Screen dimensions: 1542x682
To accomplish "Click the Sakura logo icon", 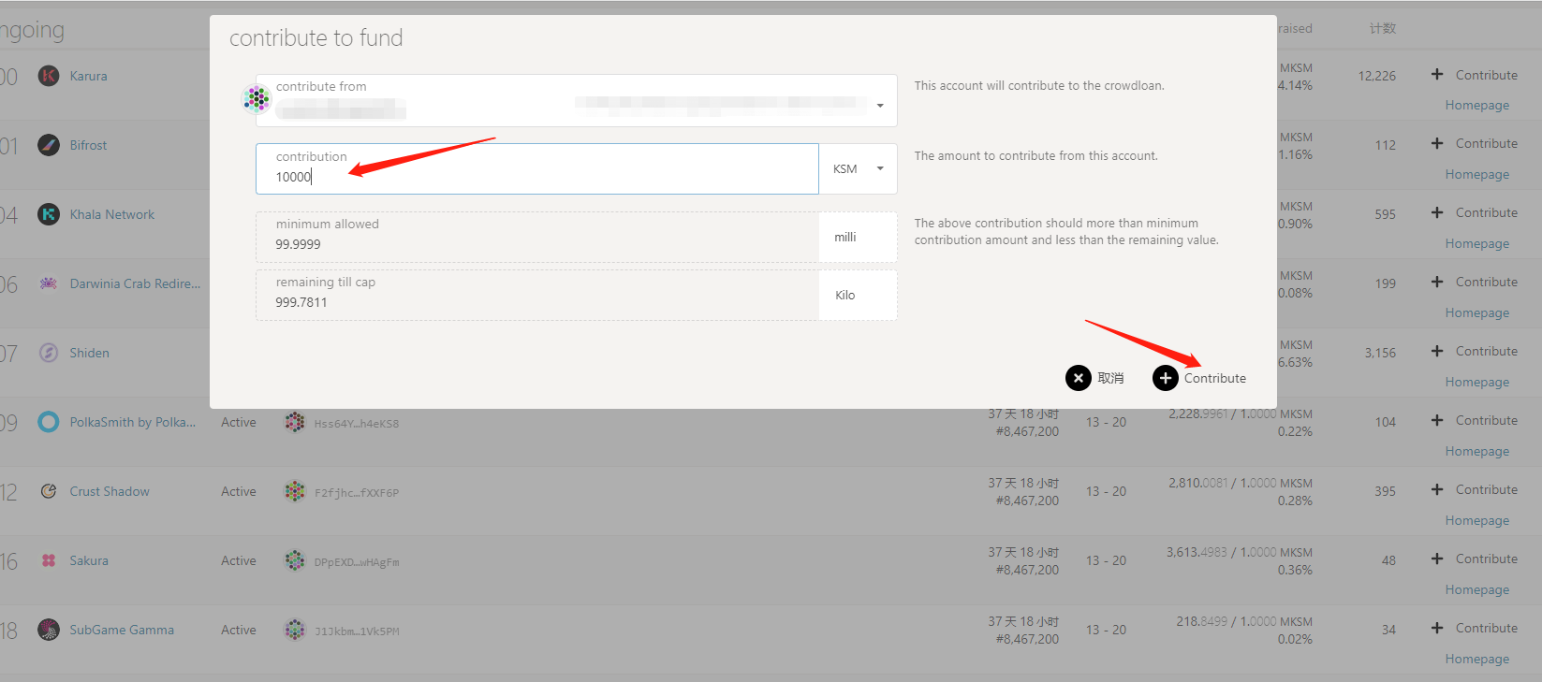I will (49, 560).
